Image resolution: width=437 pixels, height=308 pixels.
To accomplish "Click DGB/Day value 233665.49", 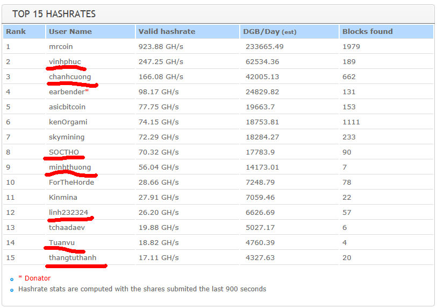I will click(x=264, y=47).
